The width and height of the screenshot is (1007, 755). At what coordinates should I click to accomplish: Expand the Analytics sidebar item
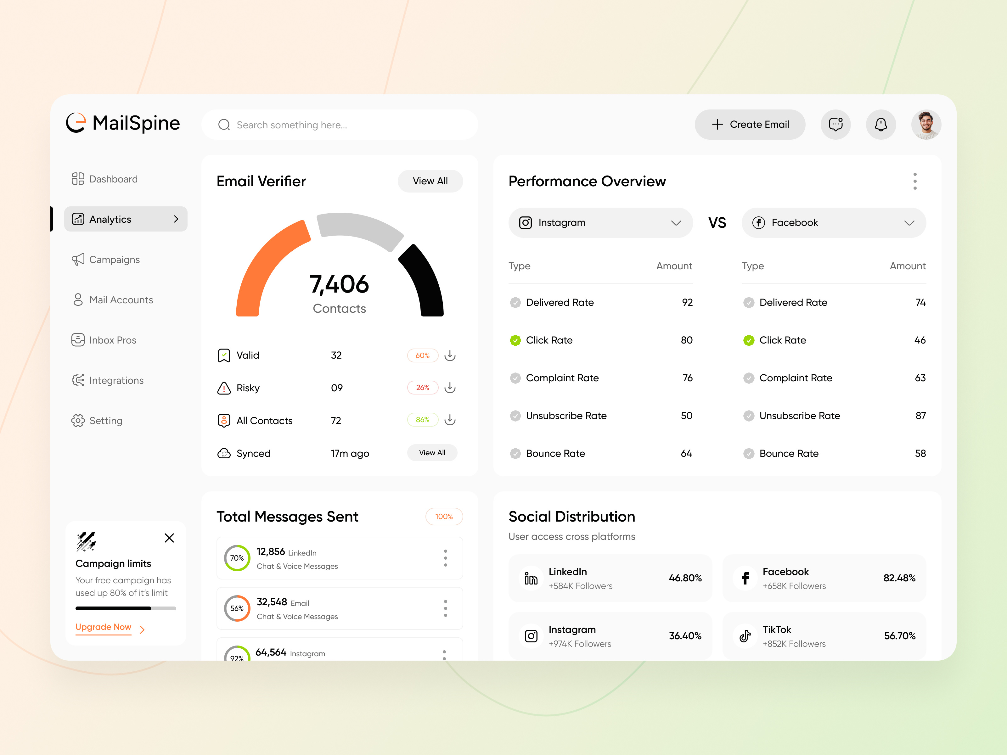point(177,219)
